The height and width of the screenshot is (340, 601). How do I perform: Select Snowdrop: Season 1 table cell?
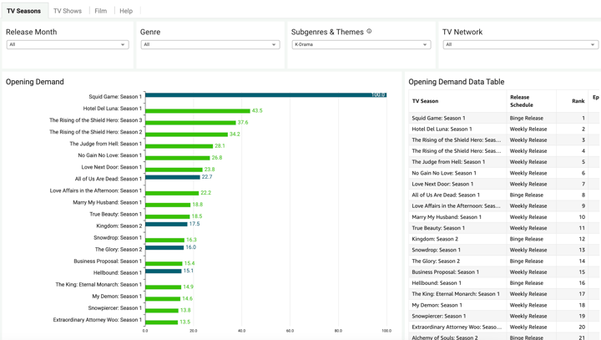point(457,250)
